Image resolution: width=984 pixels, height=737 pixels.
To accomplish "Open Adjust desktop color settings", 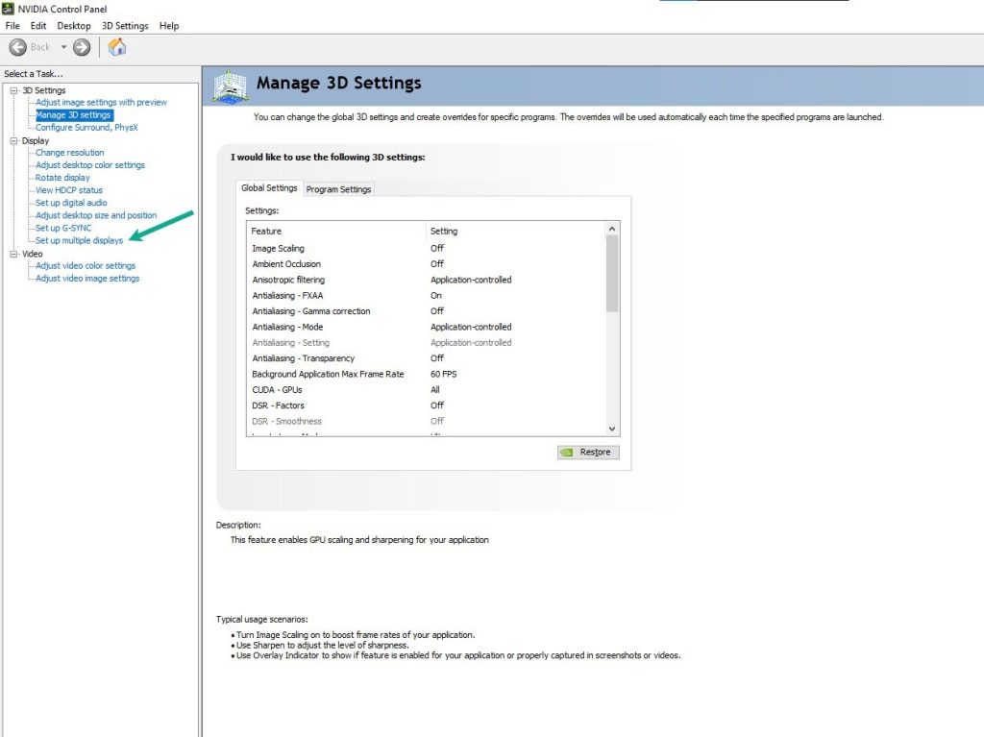I will click(x=90, y=165).
